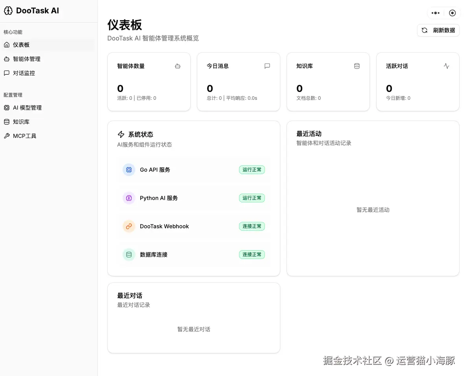Select the 今日消息 stat card
465x376 pixels.
(239, 82)
